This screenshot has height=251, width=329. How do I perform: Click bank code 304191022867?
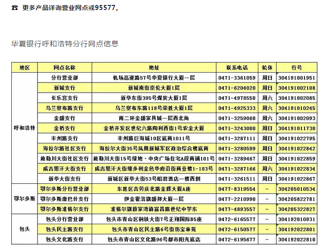(297, 179)
